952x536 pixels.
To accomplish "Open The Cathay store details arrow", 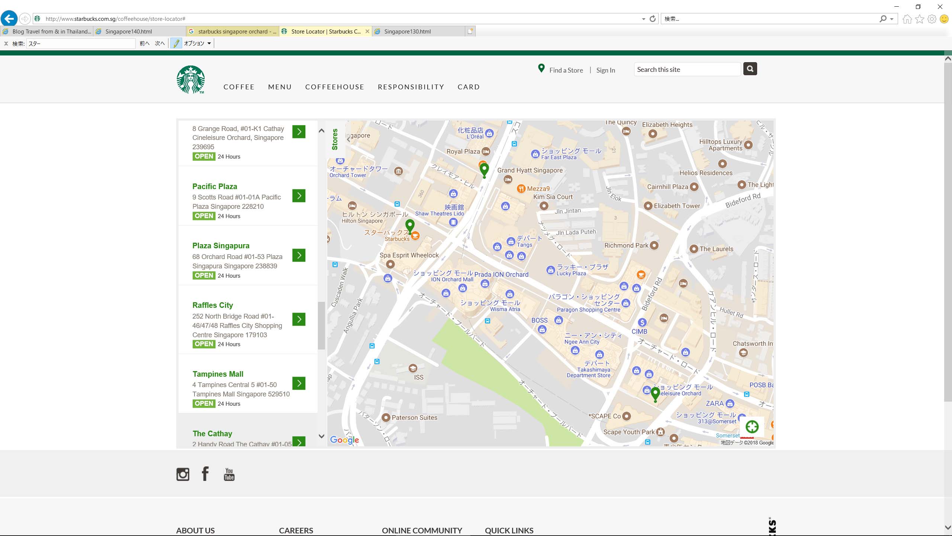I will 299,441.
